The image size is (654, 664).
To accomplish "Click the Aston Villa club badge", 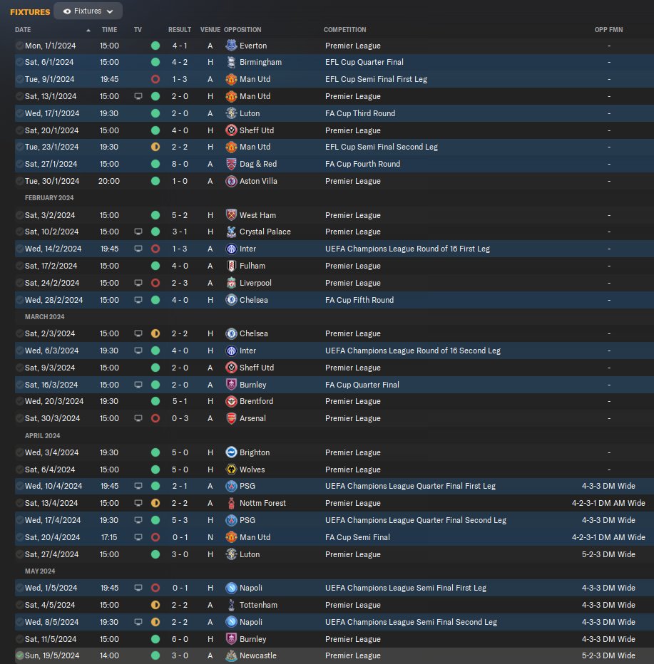I will pos(231,181).
